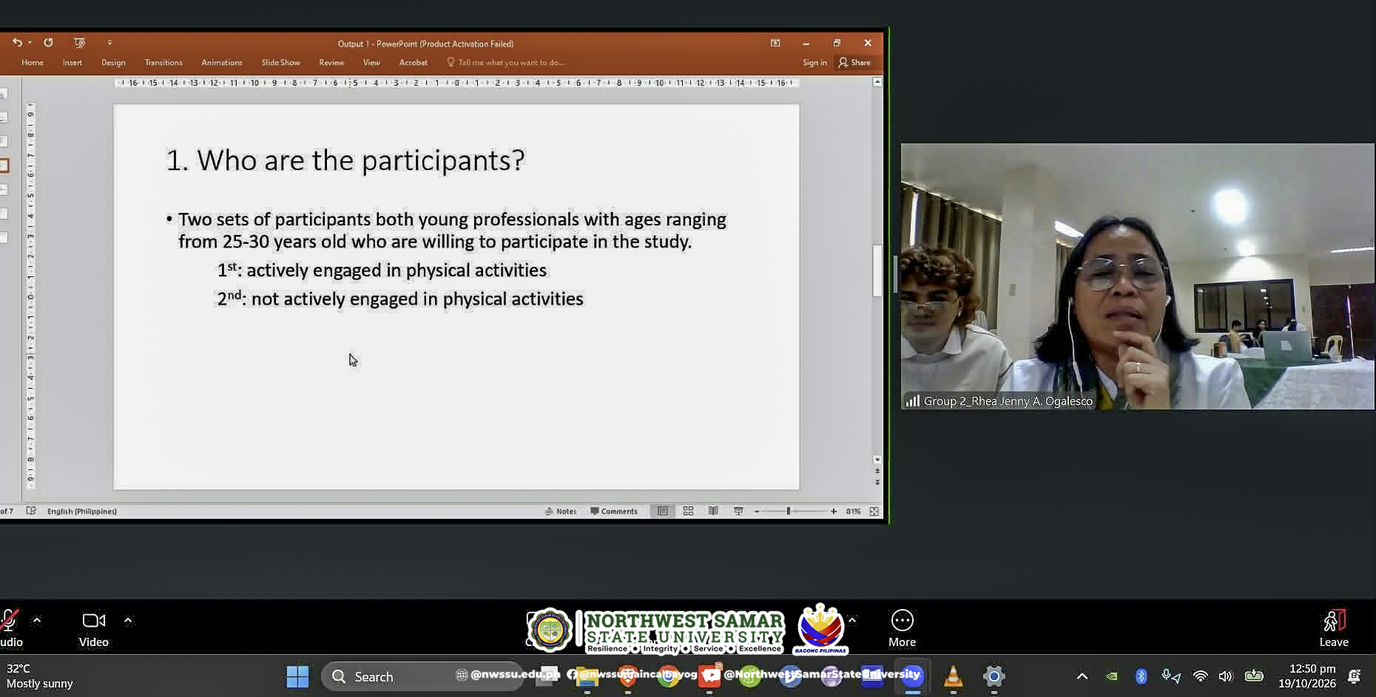Open the View tab
This screenshot has height=697, width=1376.
(x=371, y=63)
